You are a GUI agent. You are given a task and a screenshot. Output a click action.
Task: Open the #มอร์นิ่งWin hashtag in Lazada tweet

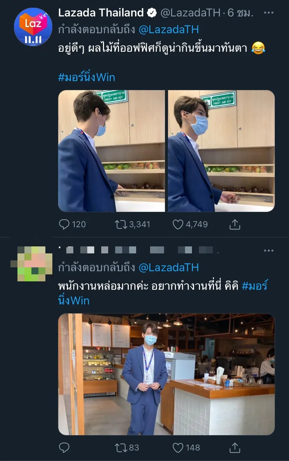click(87, 77)
